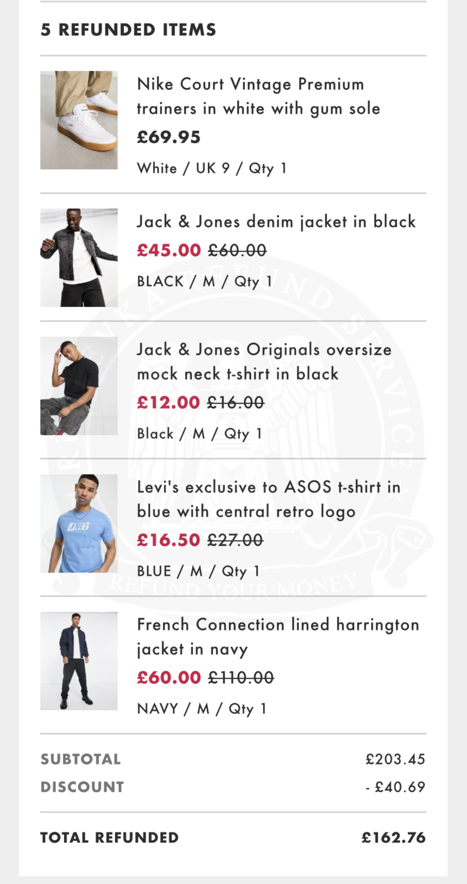Viewport: 467px width, 884px height.
Task: Select the £12.00 mock neck t-shirt price
Action: (168, 402)
